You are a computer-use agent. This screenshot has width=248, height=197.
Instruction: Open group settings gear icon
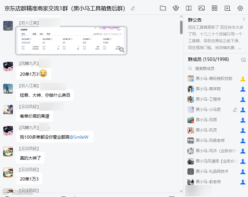(240, 8)
